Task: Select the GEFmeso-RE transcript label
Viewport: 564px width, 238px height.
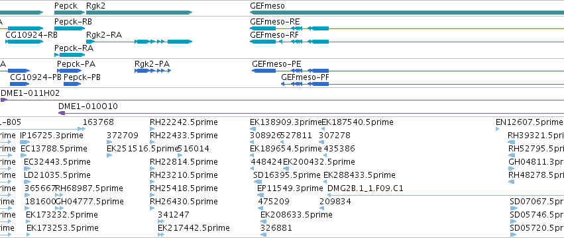Action: (x=274, y=22)
